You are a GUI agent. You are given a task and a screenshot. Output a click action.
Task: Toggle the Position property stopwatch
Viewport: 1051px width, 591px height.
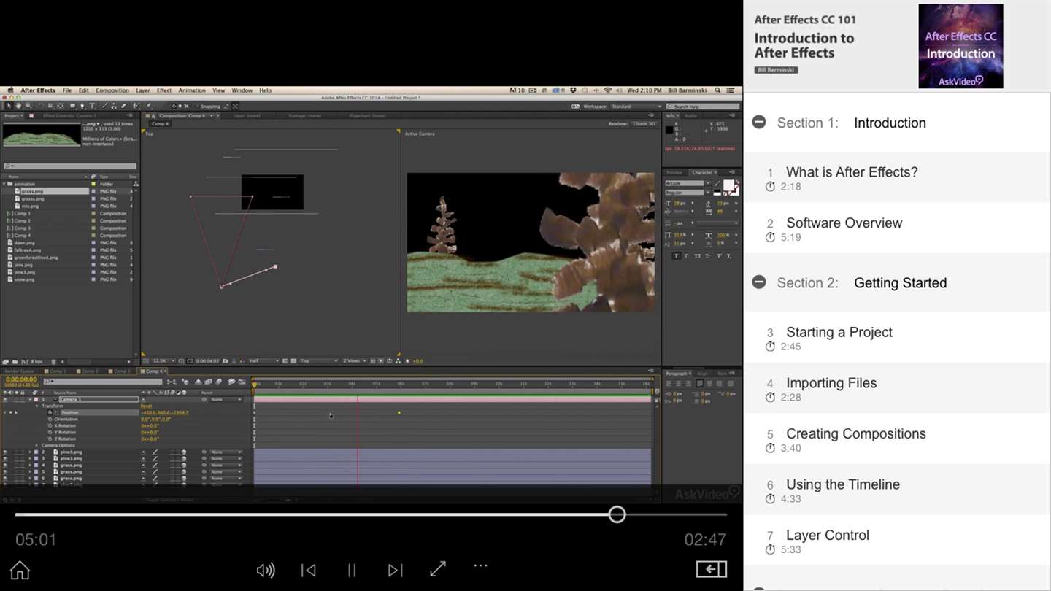(x=50, y=413)
